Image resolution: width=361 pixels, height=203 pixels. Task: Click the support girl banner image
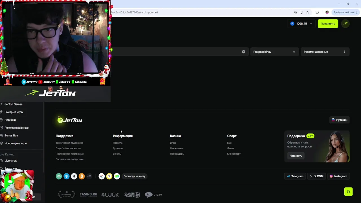coord(338,147)
